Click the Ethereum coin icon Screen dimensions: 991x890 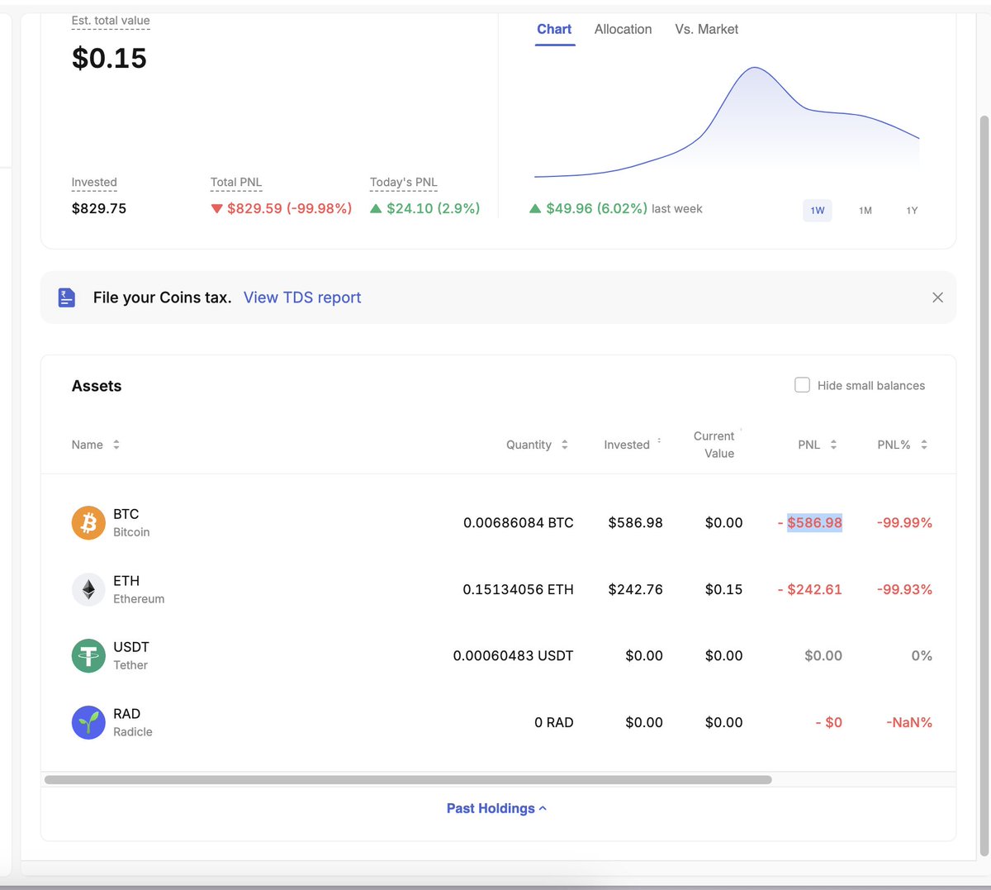(x=88, y=590)
